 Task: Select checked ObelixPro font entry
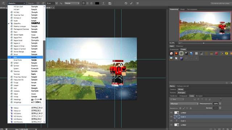click(x=25, y=23)
